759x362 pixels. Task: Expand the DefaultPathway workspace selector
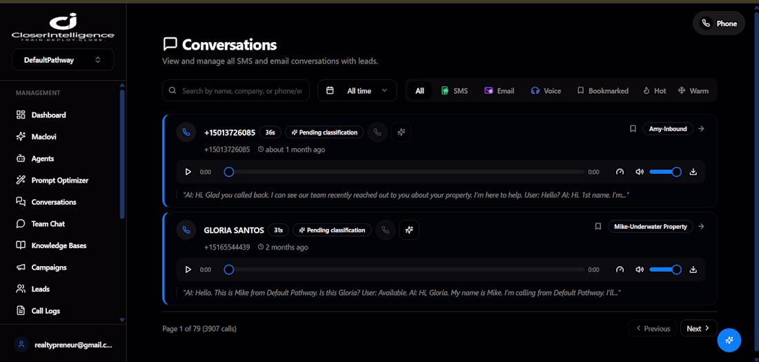[x=63, y=60]
